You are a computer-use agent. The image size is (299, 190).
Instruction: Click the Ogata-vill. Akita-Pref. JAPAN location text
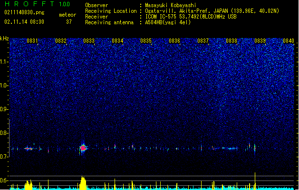pyautogui.click(x=212, y=11)
